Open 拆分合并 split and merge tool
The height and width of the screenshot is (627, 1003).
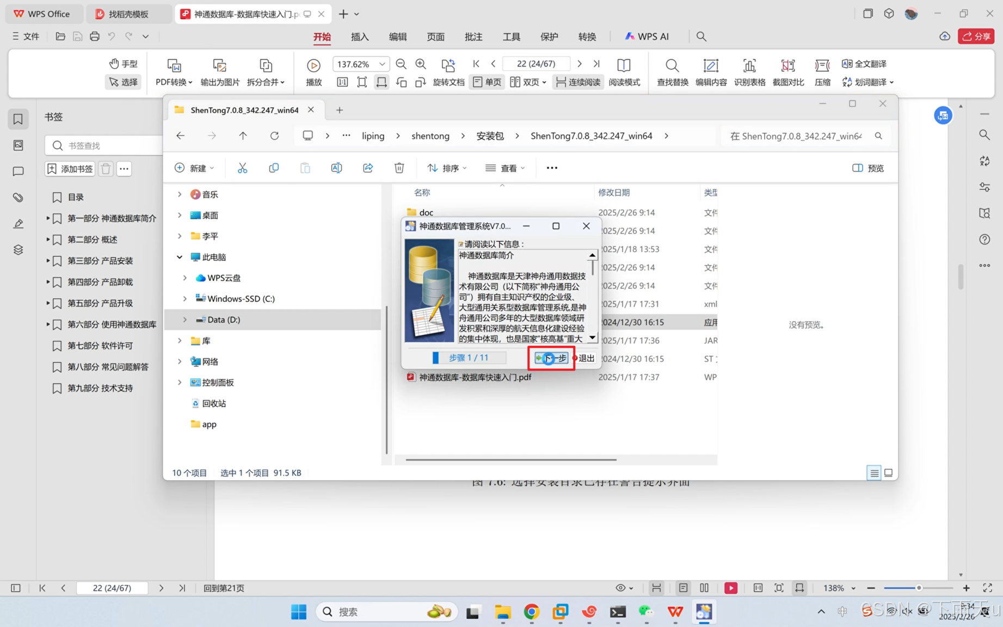click(266, 72)
